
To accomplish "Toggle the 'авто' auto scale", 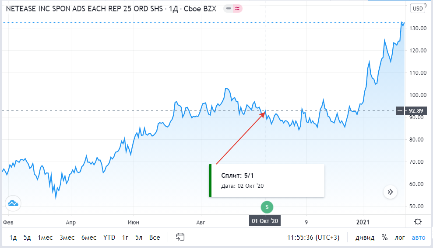I will click(x=418, y=238).
